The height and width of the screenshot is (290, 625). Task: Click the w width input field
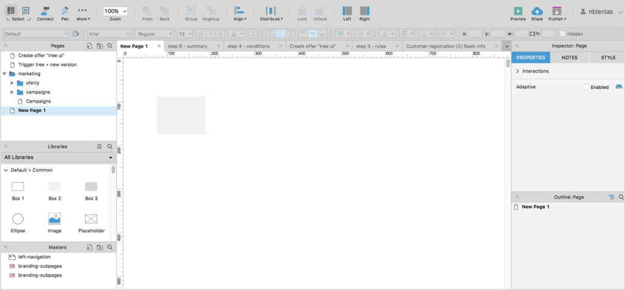521,34
